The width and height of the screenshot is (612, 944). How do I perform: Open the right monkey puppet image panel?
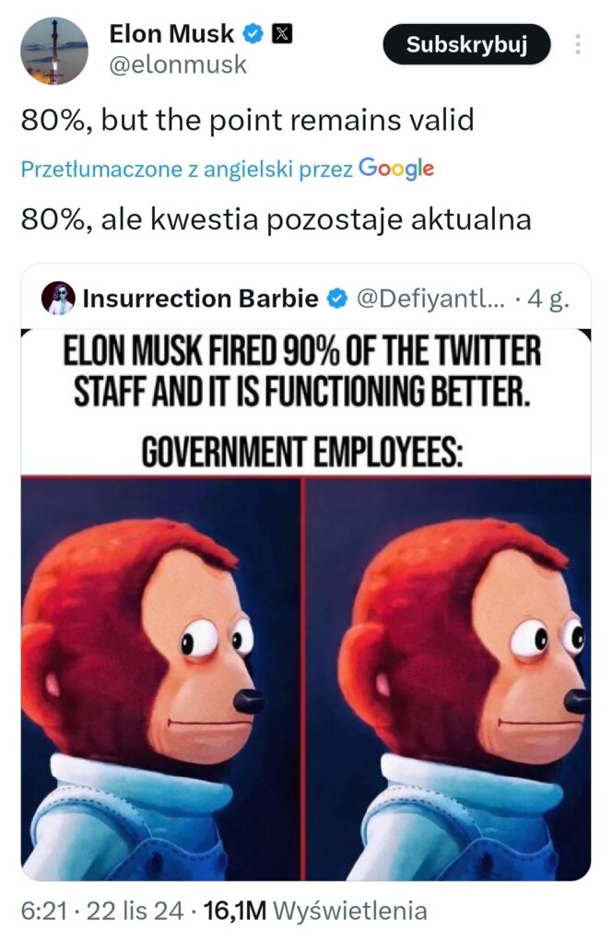click(x=448, y=678)
